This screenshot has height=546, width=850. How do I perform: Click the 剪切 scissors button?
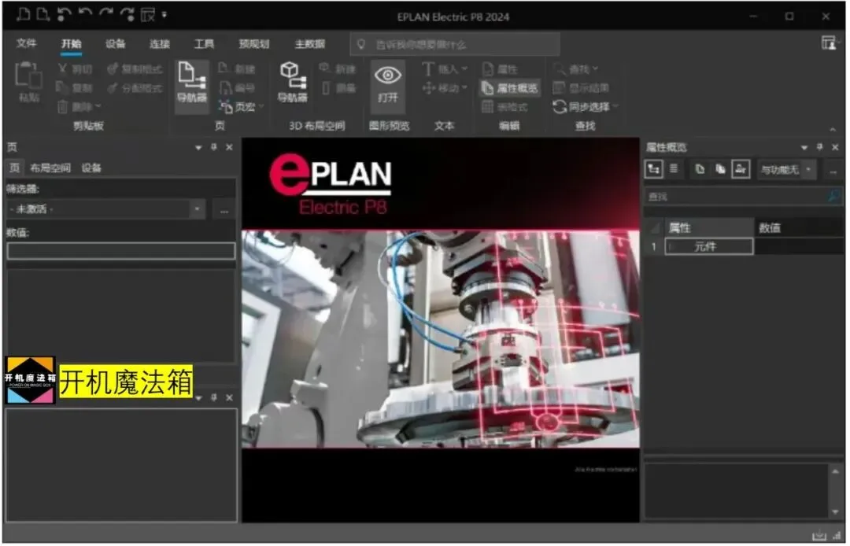click(x=76, y=68)
